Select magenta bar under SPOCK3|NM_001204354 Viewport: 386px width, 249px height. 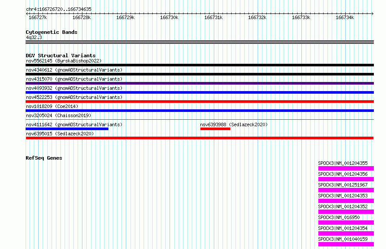346,233
